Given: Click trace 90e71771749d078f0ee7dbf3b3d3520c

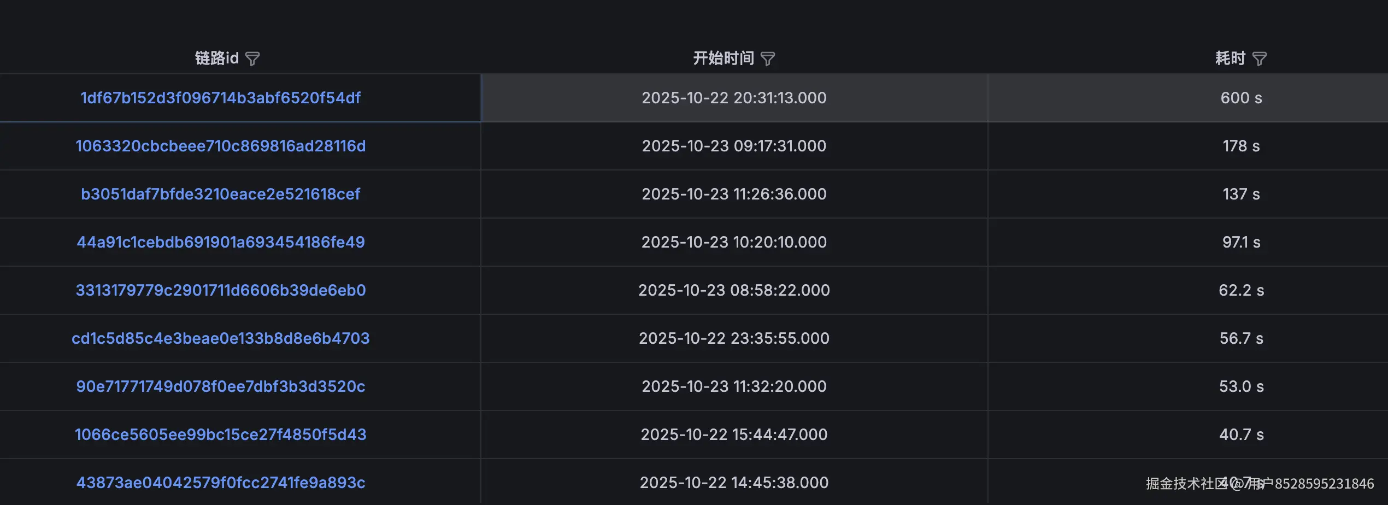Looking at the screenshot, I should (x=220, y=386).
